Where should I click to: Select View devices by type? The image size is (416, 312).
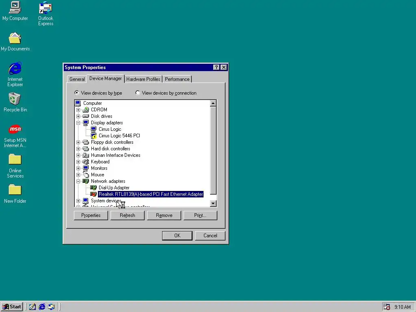(98, 93)
